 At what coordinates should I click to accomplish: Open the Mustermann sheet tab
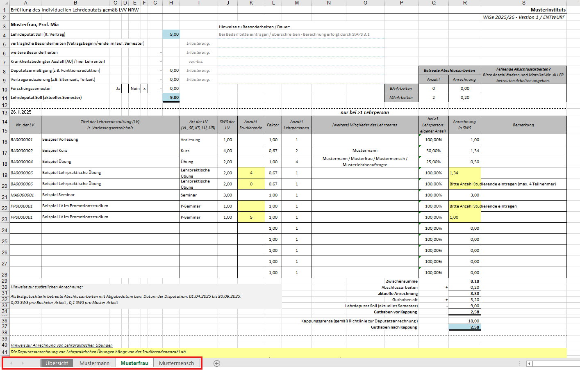pyautogui.click(x=94, y=363)
